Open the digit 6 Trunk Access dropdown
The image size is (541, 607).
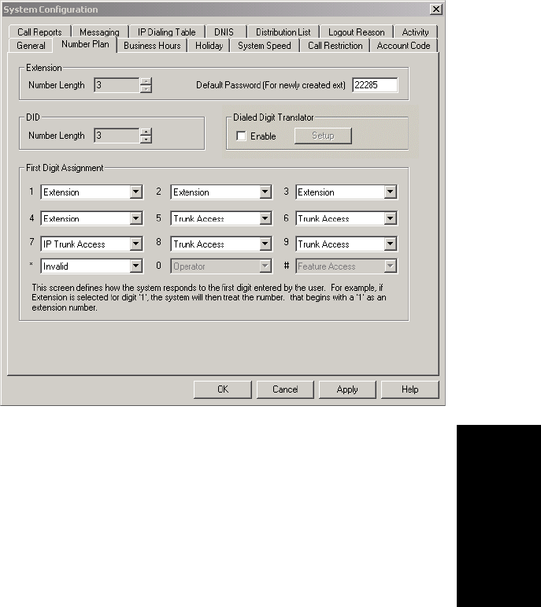pos(390,218)
